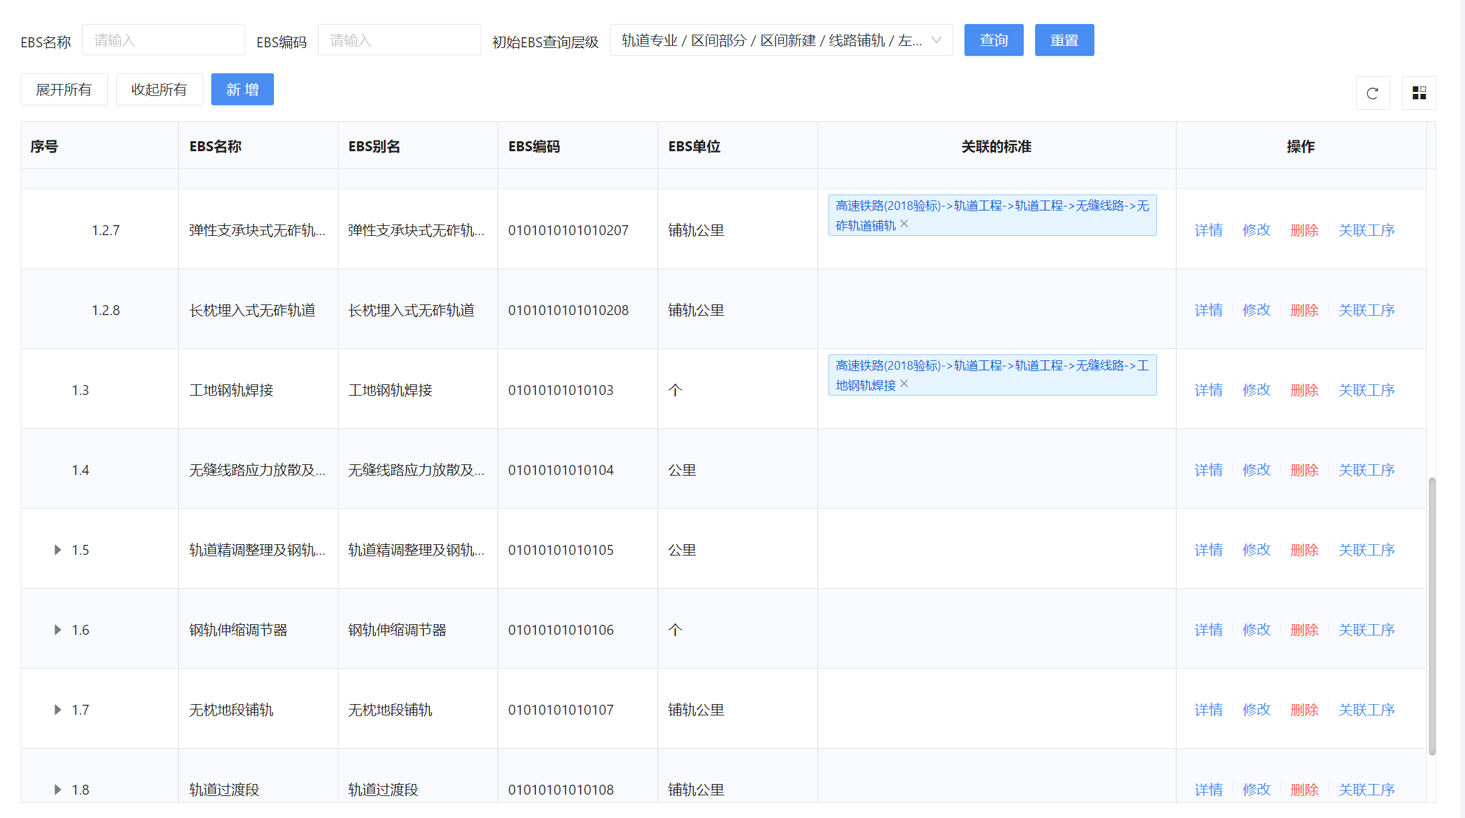1465x818 pixels.
Task: Click the refresh table icon
Action: pyautogui.click(x=1372, y=93)
